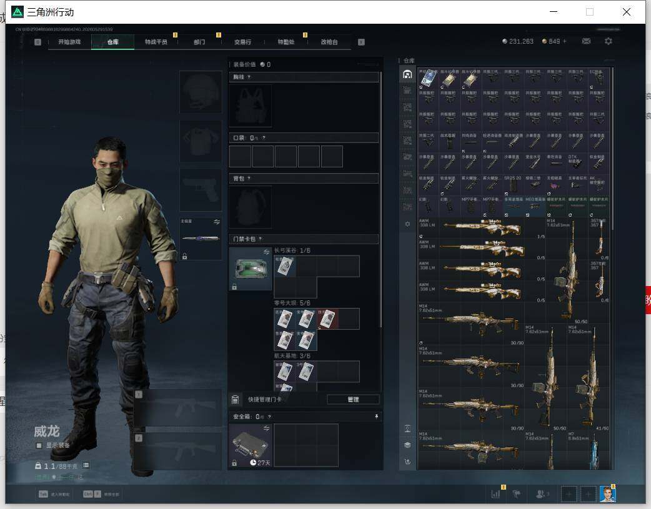651x509 pixels.
Task: Click the storage panel scrollbar
Action: pyautogui.click(x=612, y=149)
